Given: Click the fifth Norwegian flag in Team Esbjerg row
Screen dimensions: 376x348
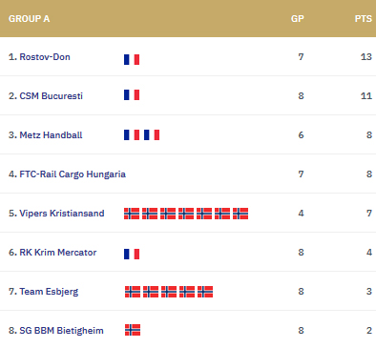Looking at the screenshot, I should pyautogui.click(x=205, y=292).
